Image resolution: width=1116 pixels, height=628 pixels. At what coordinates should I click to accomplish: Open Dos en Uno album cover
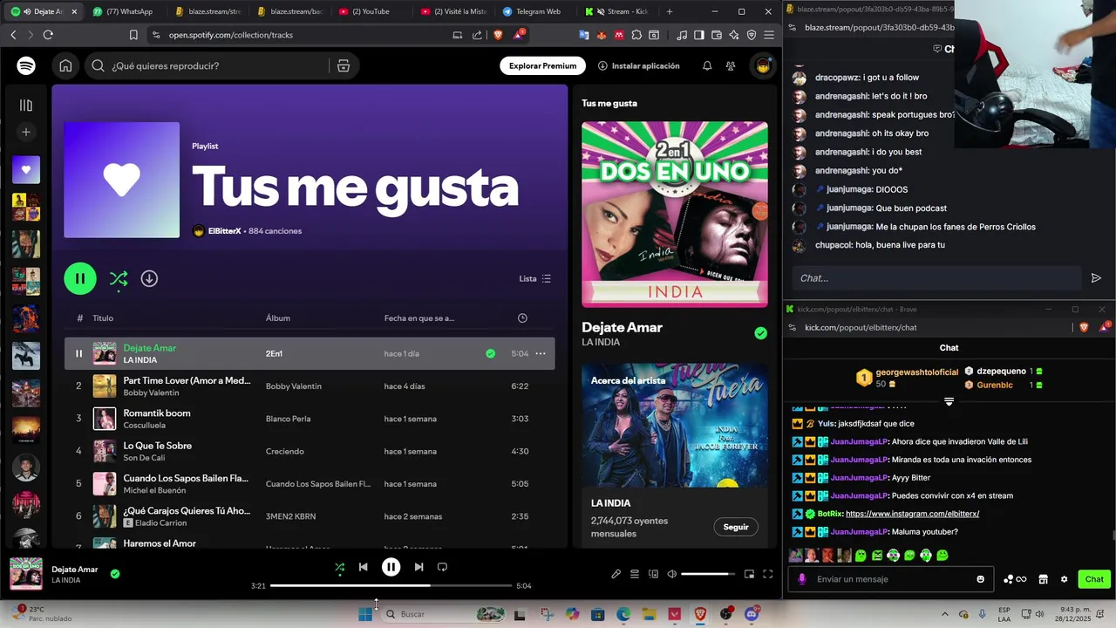[x=675, y=214]
